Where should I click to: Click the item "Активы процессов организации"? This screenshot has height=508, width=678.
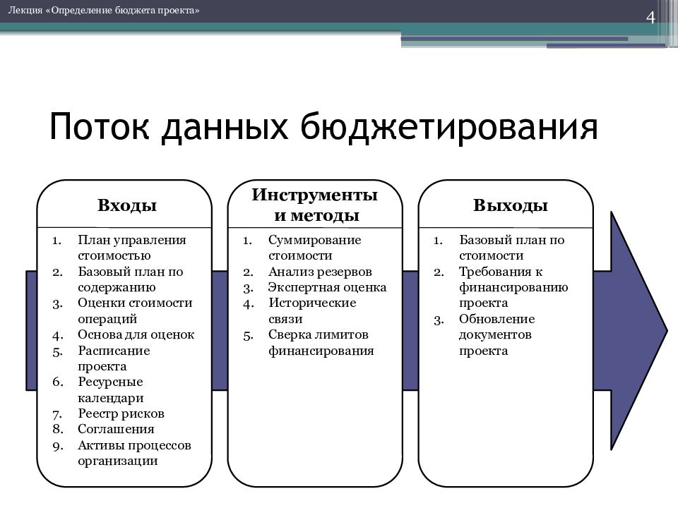tap(134, 453)
